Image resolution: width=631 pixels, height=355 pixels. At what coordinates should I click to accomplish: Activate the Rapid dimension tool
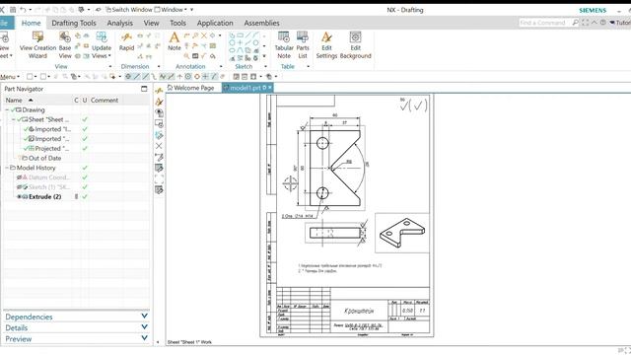[126, 41]
